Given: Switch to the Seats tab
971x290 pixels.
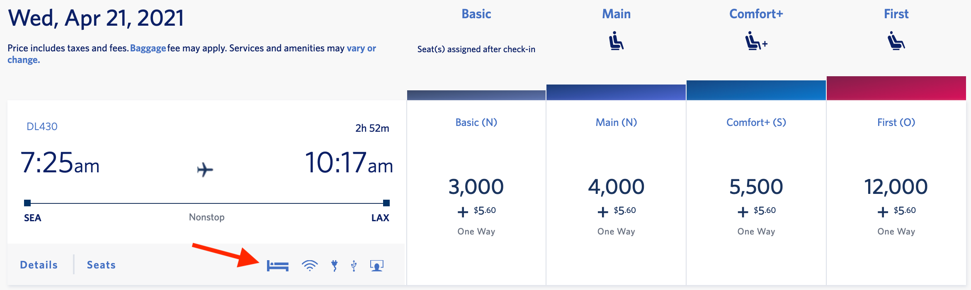Looking at the screenshot, I should tap(100, 264).
